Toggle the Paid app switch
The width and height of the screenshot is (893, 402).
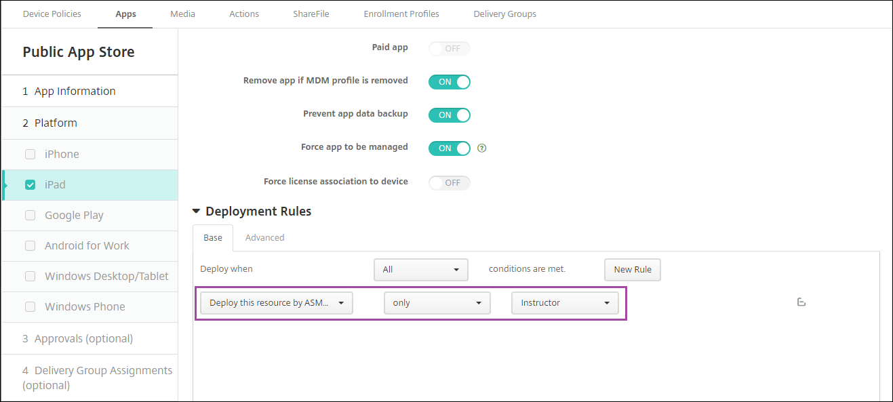pos(449,49)
